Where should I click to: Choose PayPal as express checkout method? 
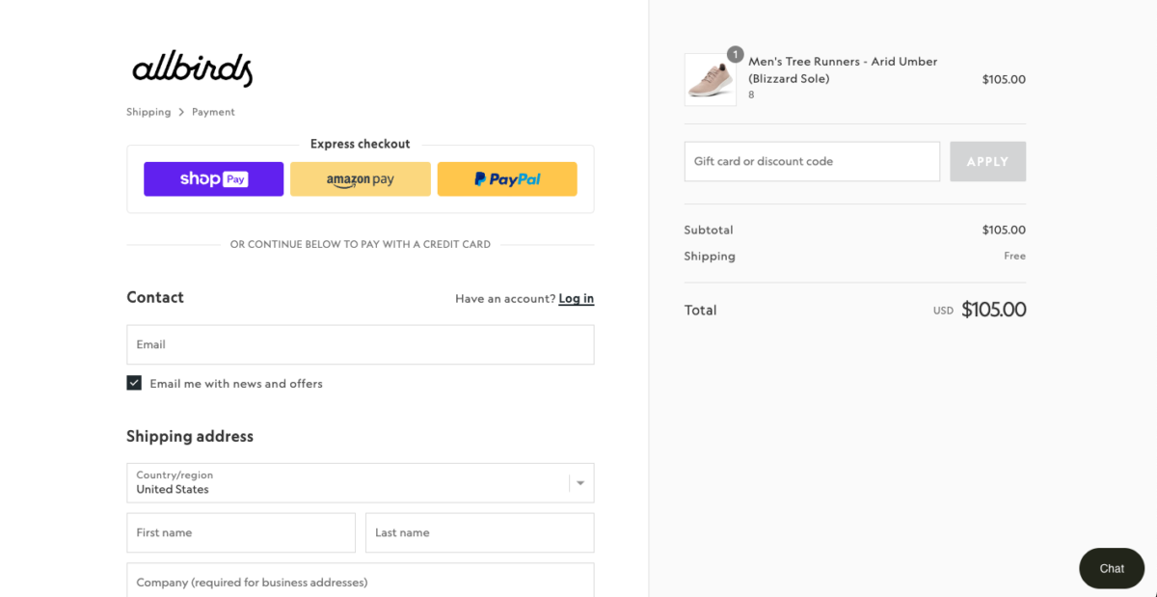coord(507,178)
